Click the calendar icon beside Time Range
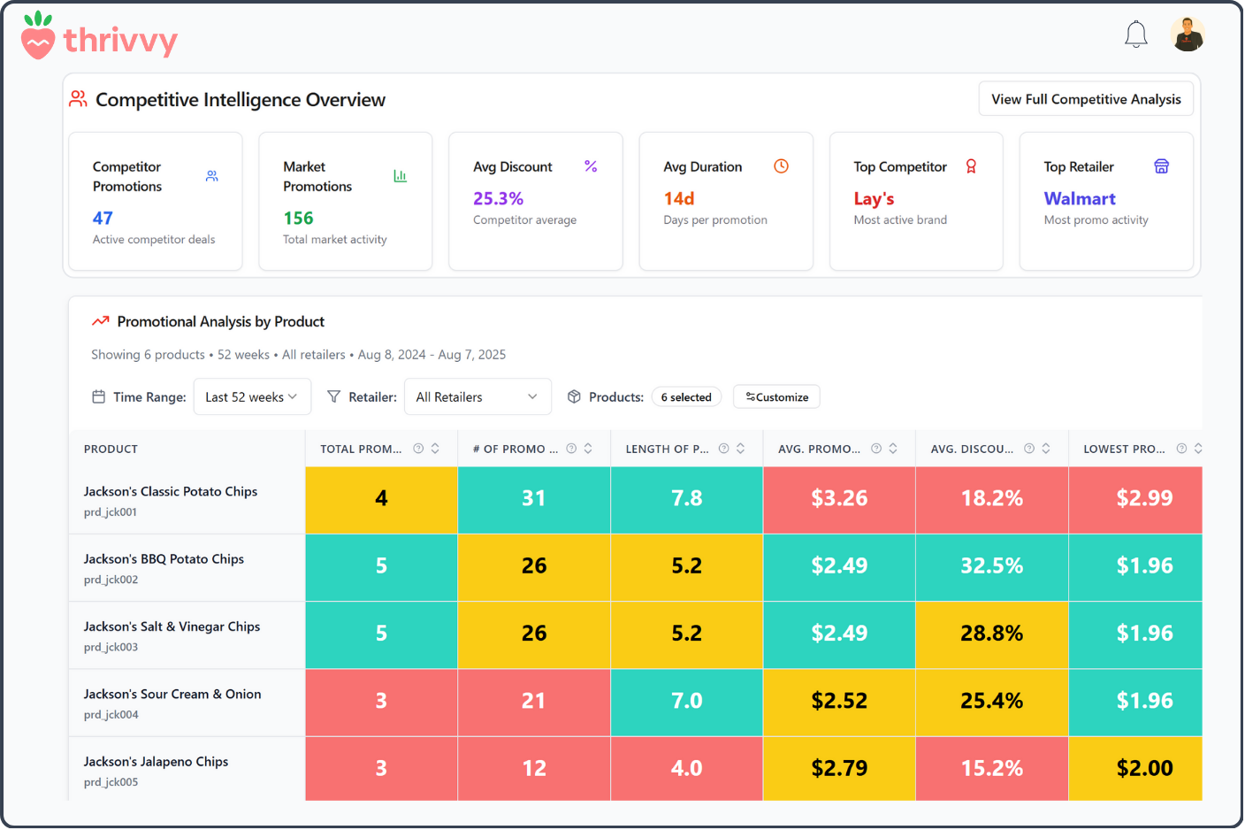Screen dimensions: 1245x830 pyautogui.click(x=98, y=396)
